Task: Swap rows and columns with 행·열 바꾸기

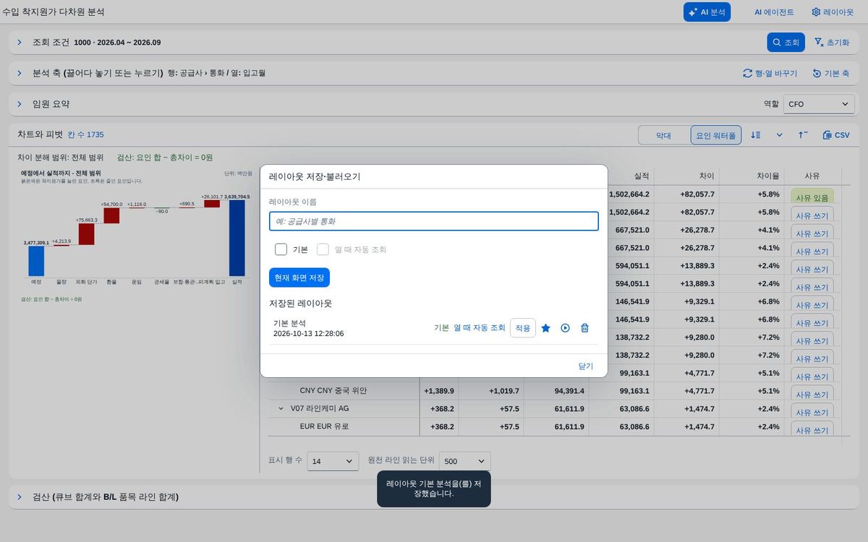Action: click(770, 73)
